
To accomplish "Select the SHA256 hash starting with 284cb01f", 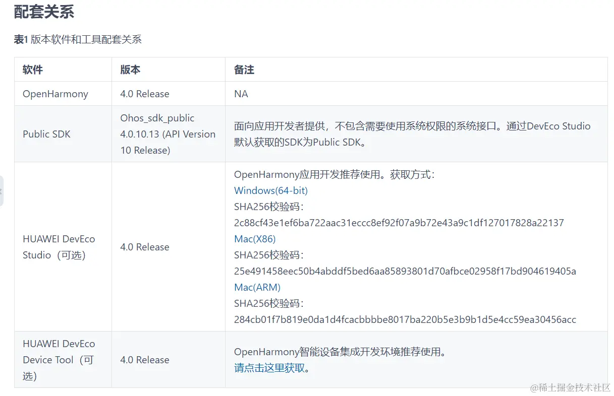I will [405, 319].
